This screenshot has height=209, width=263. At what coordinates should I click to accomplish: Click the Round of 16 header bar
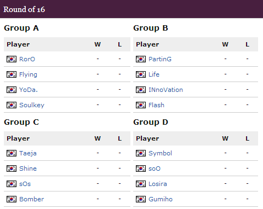(x=131, y=9)
